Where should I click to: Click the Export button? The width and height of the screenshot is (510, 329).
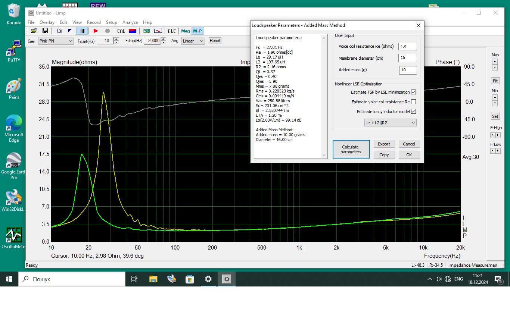(x=384, y=144)
